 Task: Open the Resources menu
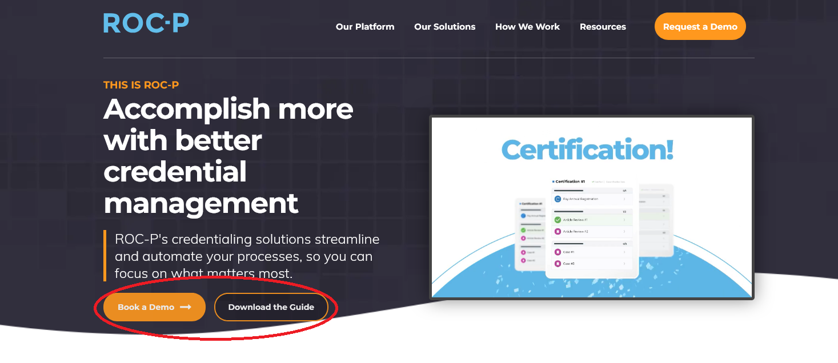coord(603,27)
